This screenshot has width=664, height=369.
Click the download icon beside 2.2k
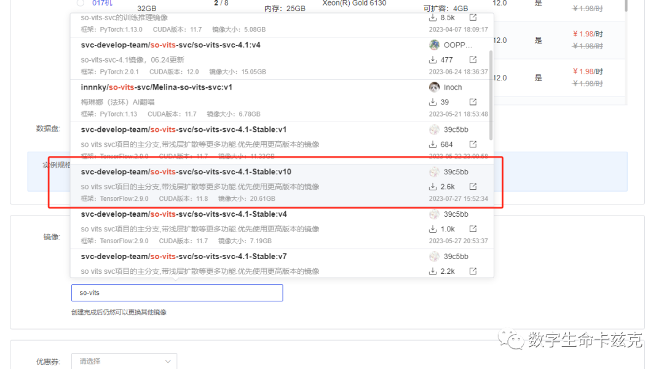[x=432, y=271]
